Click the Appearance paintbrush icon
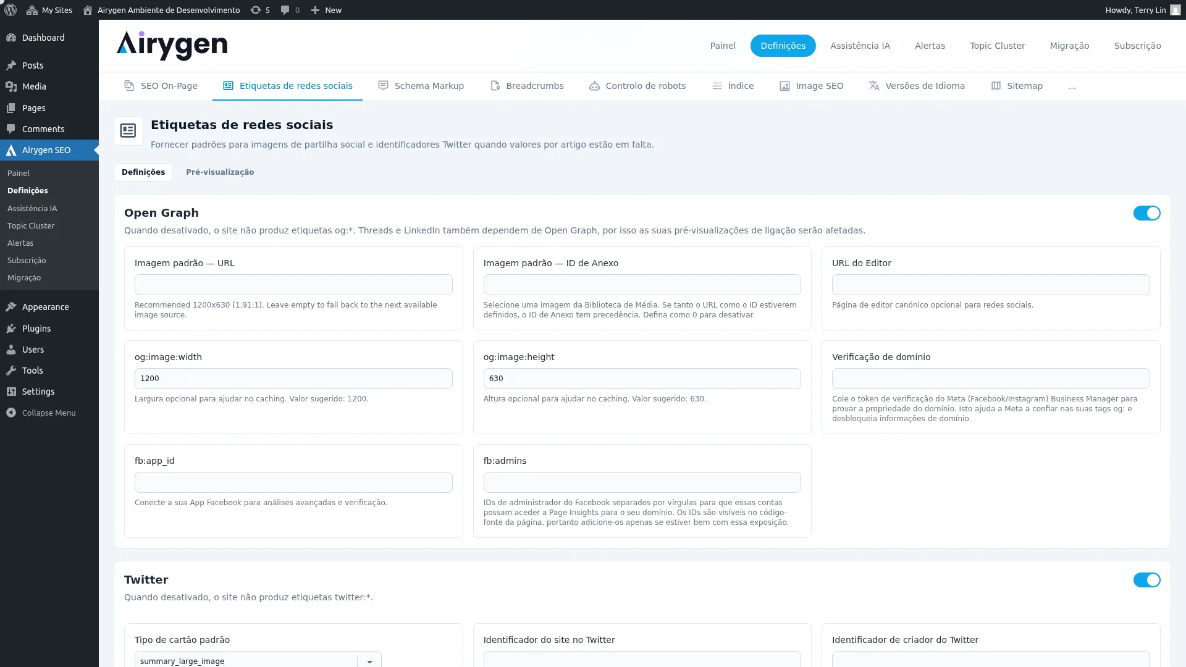This screenshot has width=1186, height=667. coord(11,307)
